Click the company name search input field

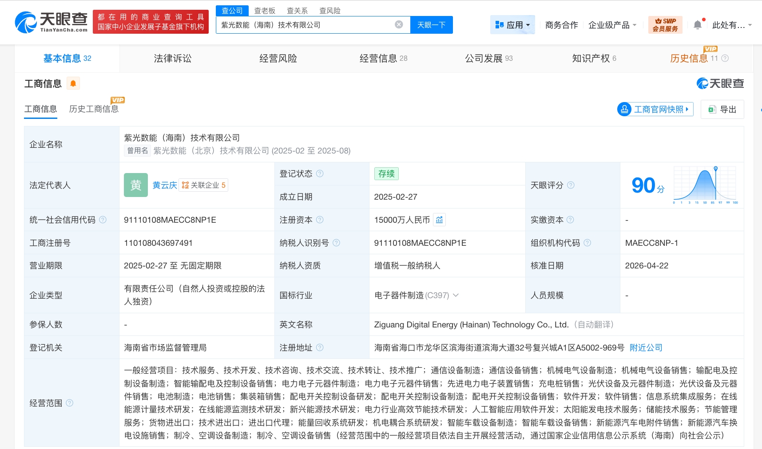(x=311, y=25)
